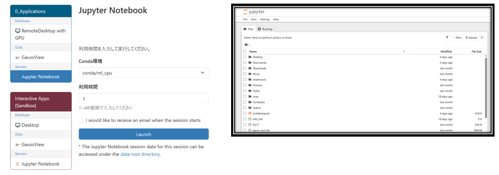Click the GaussView icon under 0_Applications

click(17, 58)
